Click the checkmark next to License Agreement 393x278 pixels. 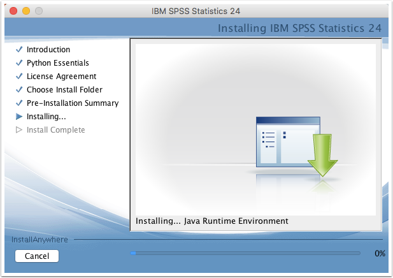tap(19, 76)
